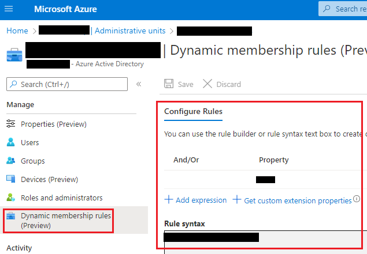The image size is (367, 254).
Task: Go to Home breadcrumb
Action: pos(17,31)
